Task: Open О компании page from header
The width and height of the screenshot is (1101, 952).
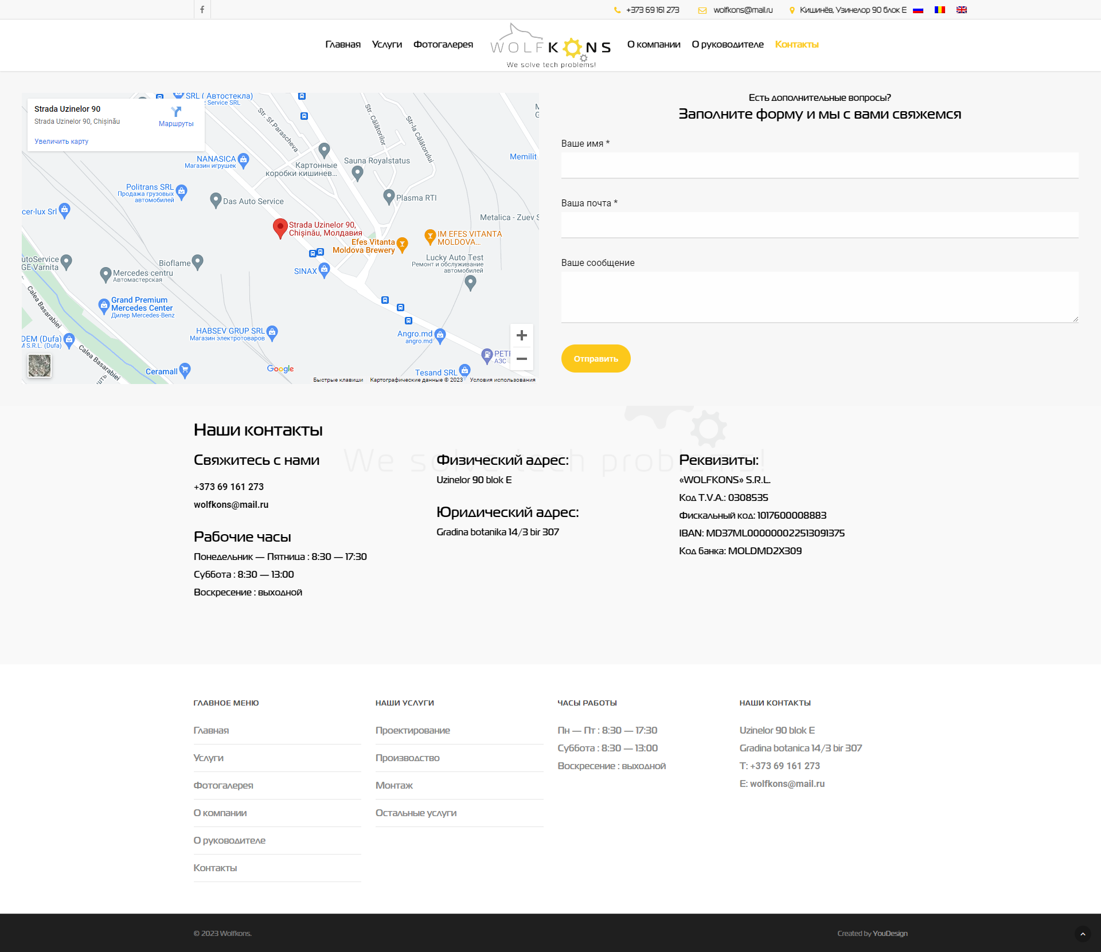Action: click(653, 45)
